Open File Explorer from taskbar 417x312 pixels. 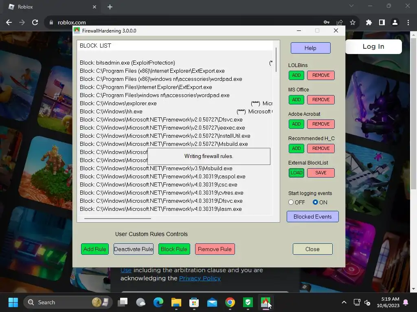click(x=176, y=302)
